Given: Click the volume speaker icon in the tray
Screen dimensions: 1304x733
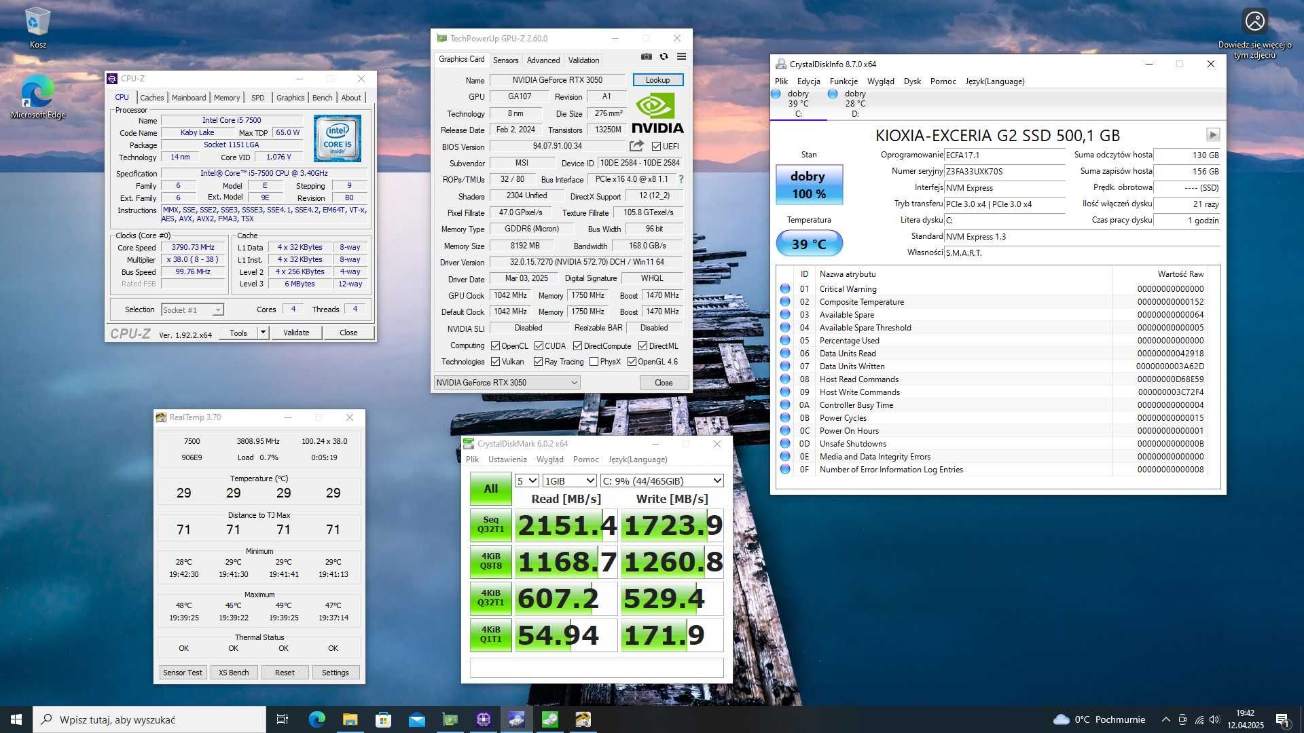Looking at the screenshot, I should tap(1214, 719).
